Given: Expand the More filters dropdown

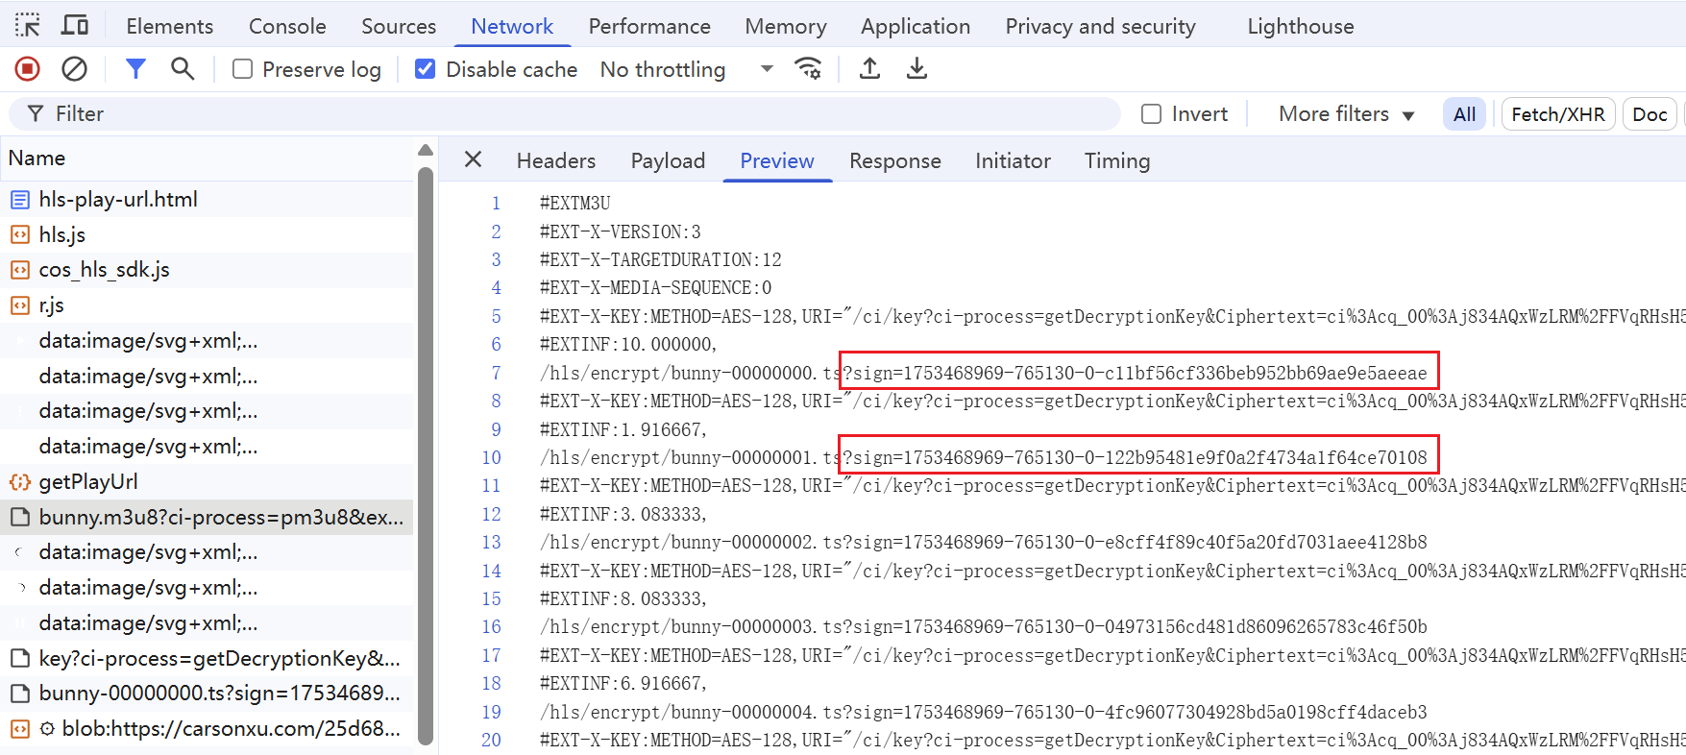Looking at the screenshot, I should click(1345, 114).
